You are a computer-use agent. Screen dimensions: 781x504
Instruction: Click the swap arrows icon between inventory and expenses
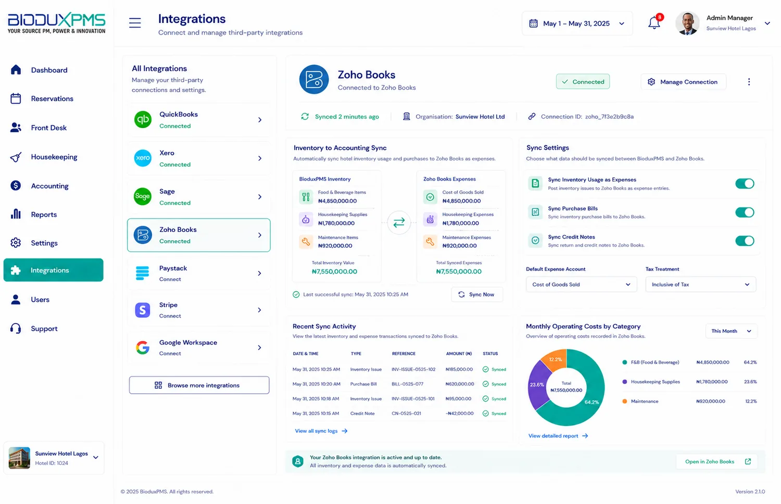point(399,223)
